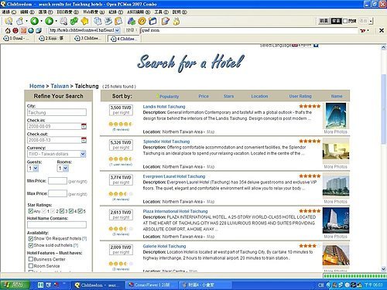Open the Web favorites menu
The height and width of the screenshot is (290, 387).
point(94,12)
